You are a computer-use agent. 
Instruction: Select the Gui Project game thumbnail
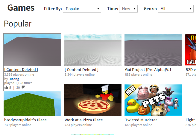point(153,50)
